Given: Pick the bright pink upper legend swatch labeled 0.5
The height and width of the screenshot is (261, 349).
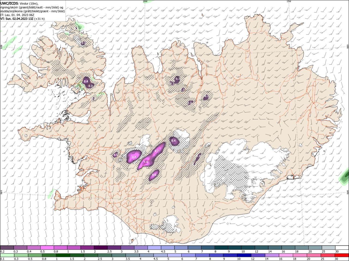Looking at the screenshot, I should (x=47, y=248).
